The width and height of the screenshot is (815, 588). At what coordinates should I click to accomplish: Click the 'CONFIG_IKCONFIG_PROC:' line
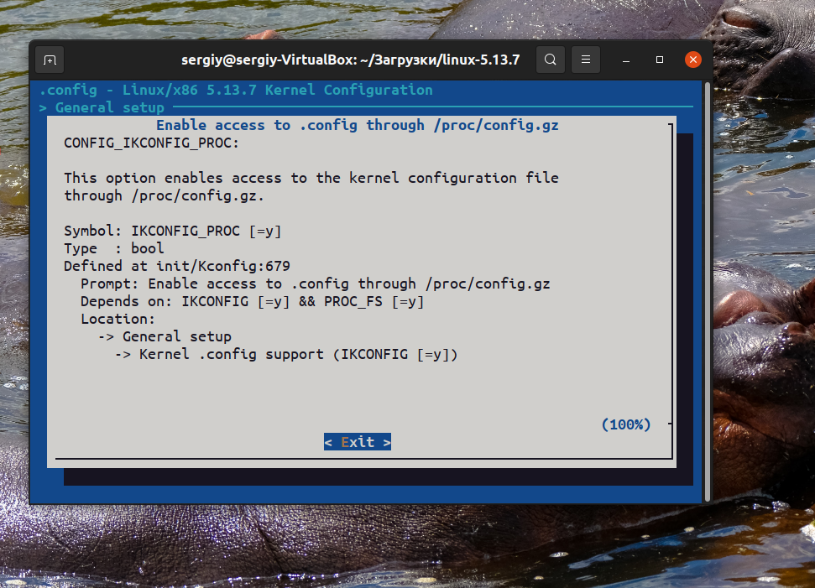click(151, 143)
